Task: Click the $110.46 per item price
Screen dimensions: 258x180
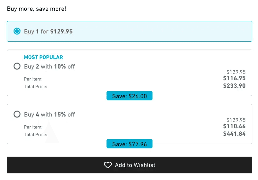Action: [234, 126]
